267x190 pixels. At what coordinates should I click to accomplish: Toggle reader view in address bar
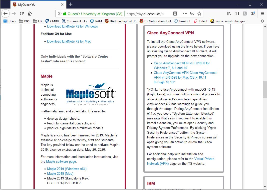coord(175,14)
